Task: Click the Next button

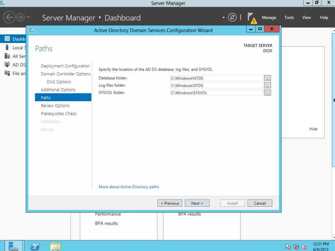Action: pyautogui.click(x=197, y=203)
